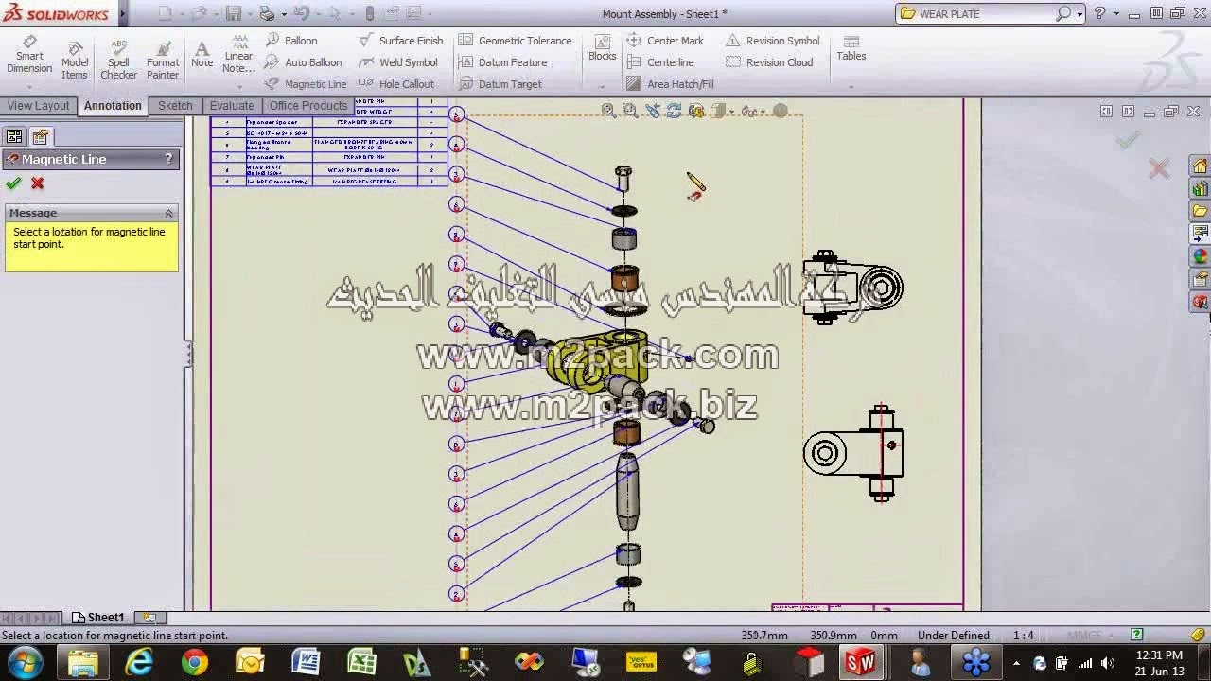Click the Zoom to Area icon

[x=630, y=111]
